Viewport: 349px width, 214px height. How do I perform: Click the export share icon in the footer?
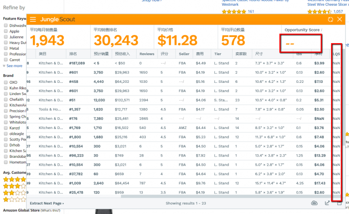pyautogui.click(x=339, y=203)
